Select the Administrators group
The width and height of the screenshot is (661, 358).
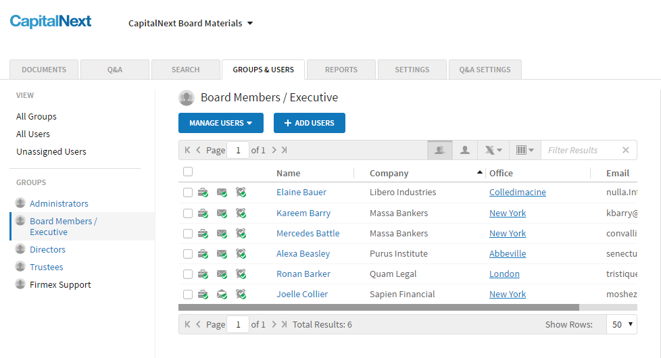59,203
